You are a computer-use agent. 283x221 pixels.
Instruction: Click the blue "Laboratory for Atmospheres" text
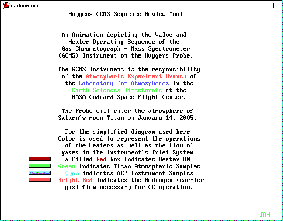coord(124,83)
